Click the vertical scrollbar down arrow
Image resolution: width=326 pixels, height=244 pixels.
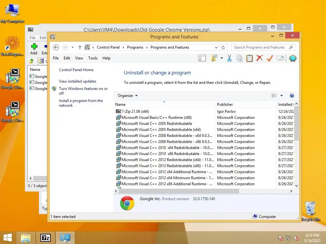pos(297,186)
